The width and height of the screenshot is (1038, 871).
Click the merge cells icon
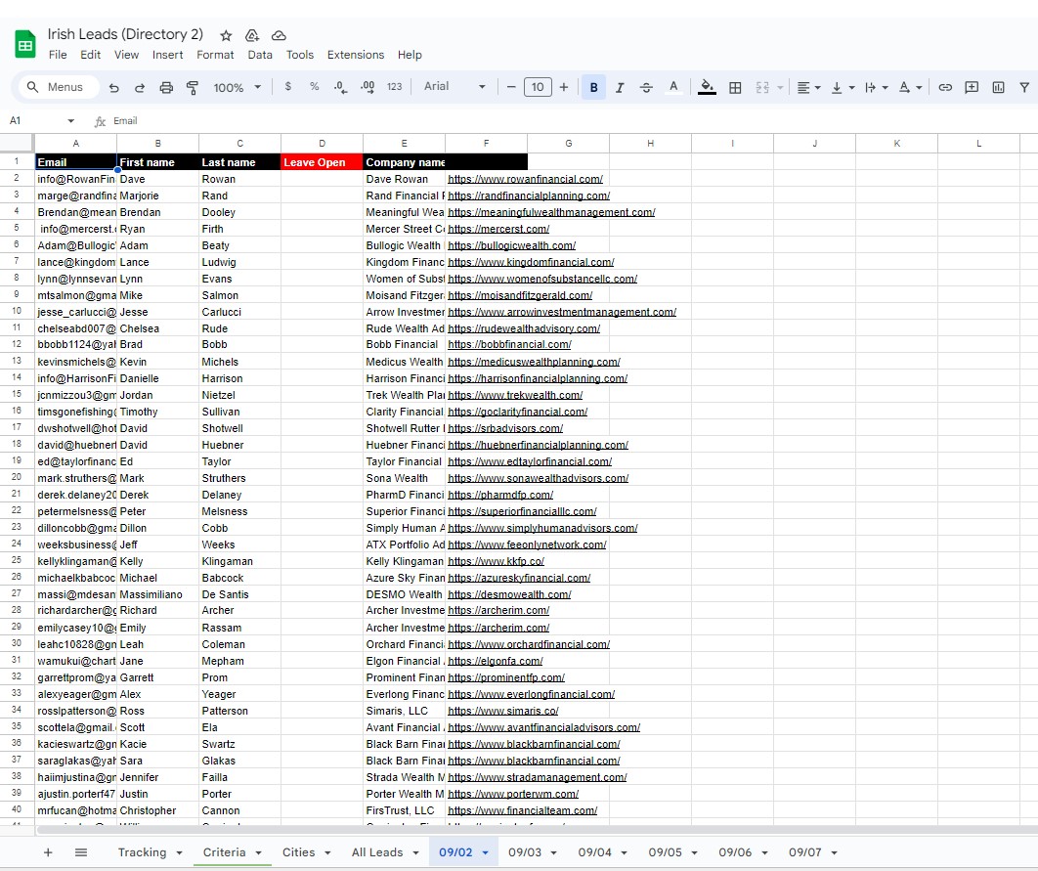coord(762,87)
